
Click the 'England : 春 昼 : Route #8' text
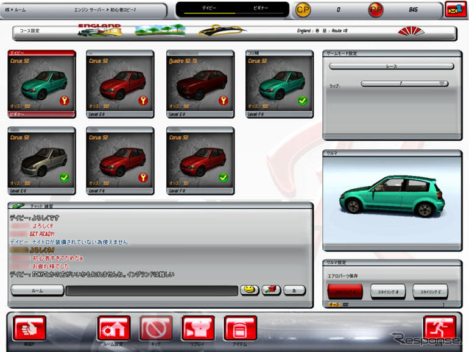[x=322, y=30]
